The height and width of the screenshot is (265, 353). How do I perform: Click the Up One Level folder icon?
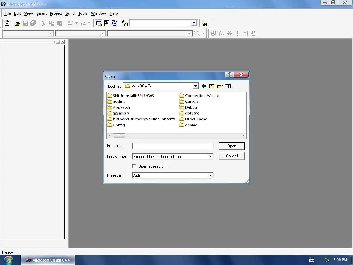[212, 86]
